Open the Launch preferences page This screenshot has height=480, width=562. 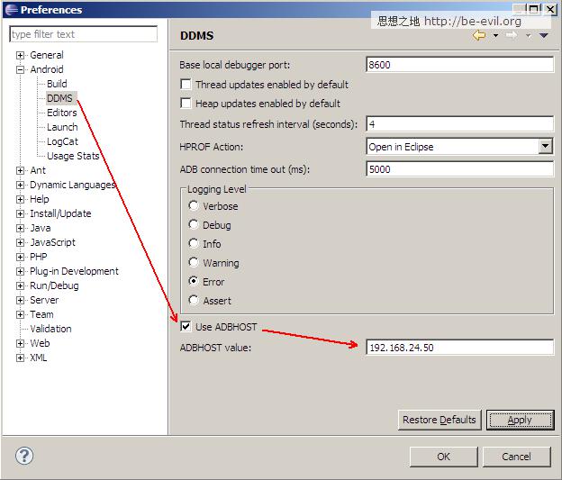[62, 127]
